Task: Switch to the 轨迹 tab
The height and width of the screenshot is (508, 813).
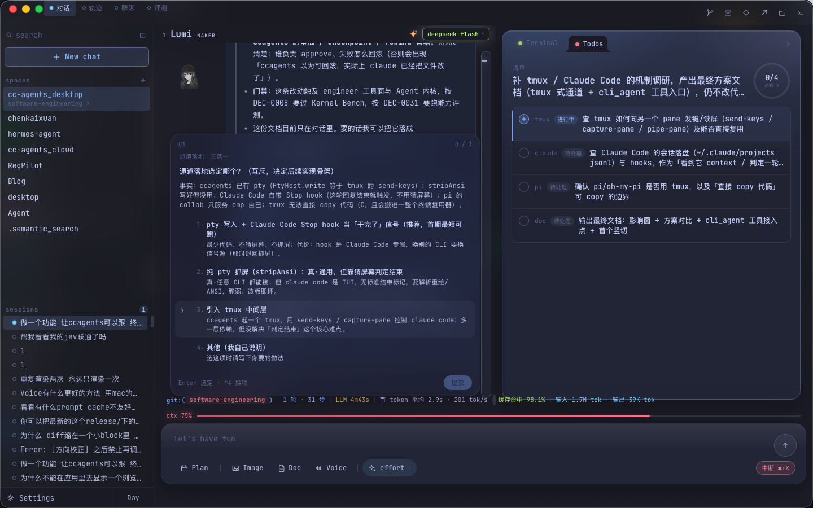Action: 92,8
